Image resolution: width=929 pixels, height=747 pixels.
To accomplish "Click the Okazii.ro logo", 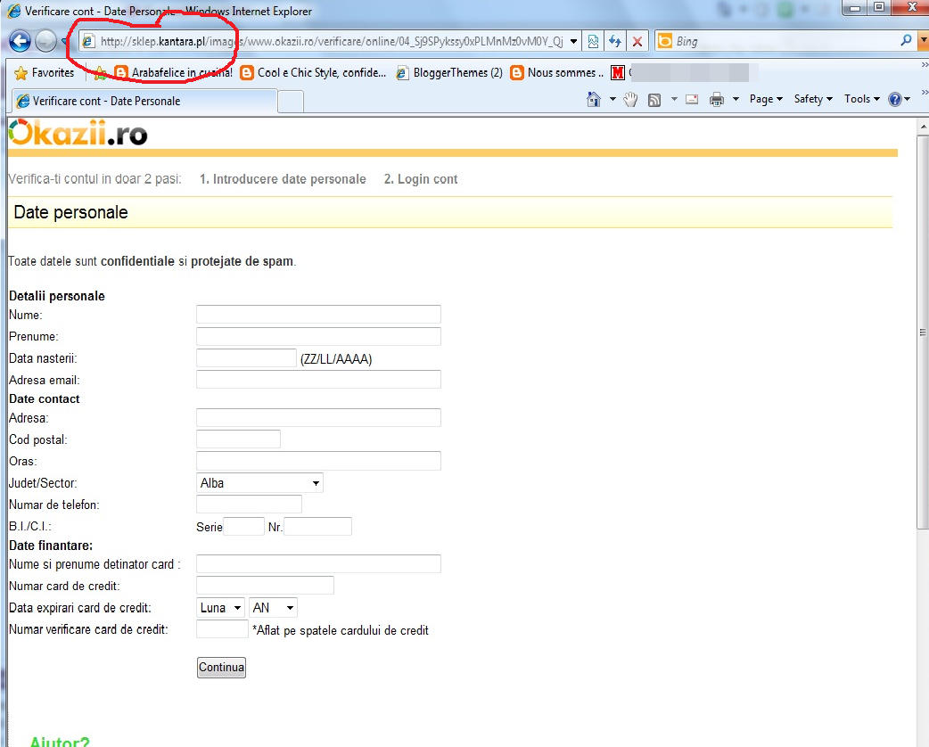I will click(78, 133).
